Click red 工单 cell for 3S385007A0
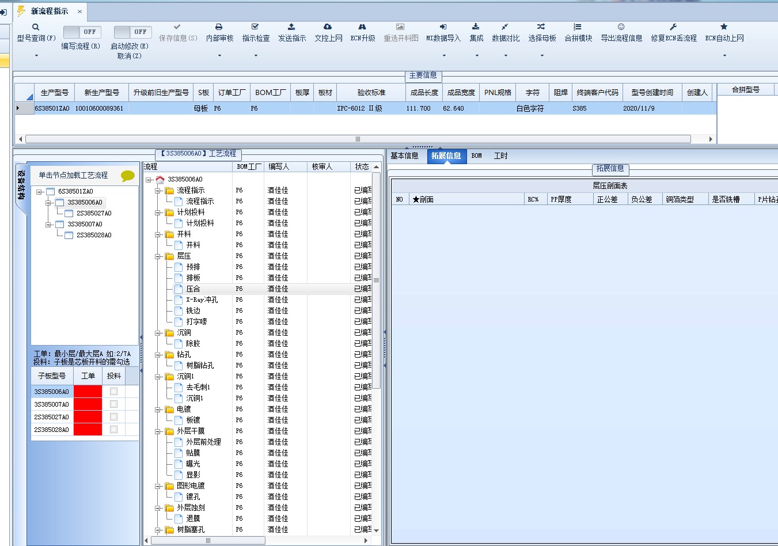Viewport: 778px width, 546px height. pos(88,404)
